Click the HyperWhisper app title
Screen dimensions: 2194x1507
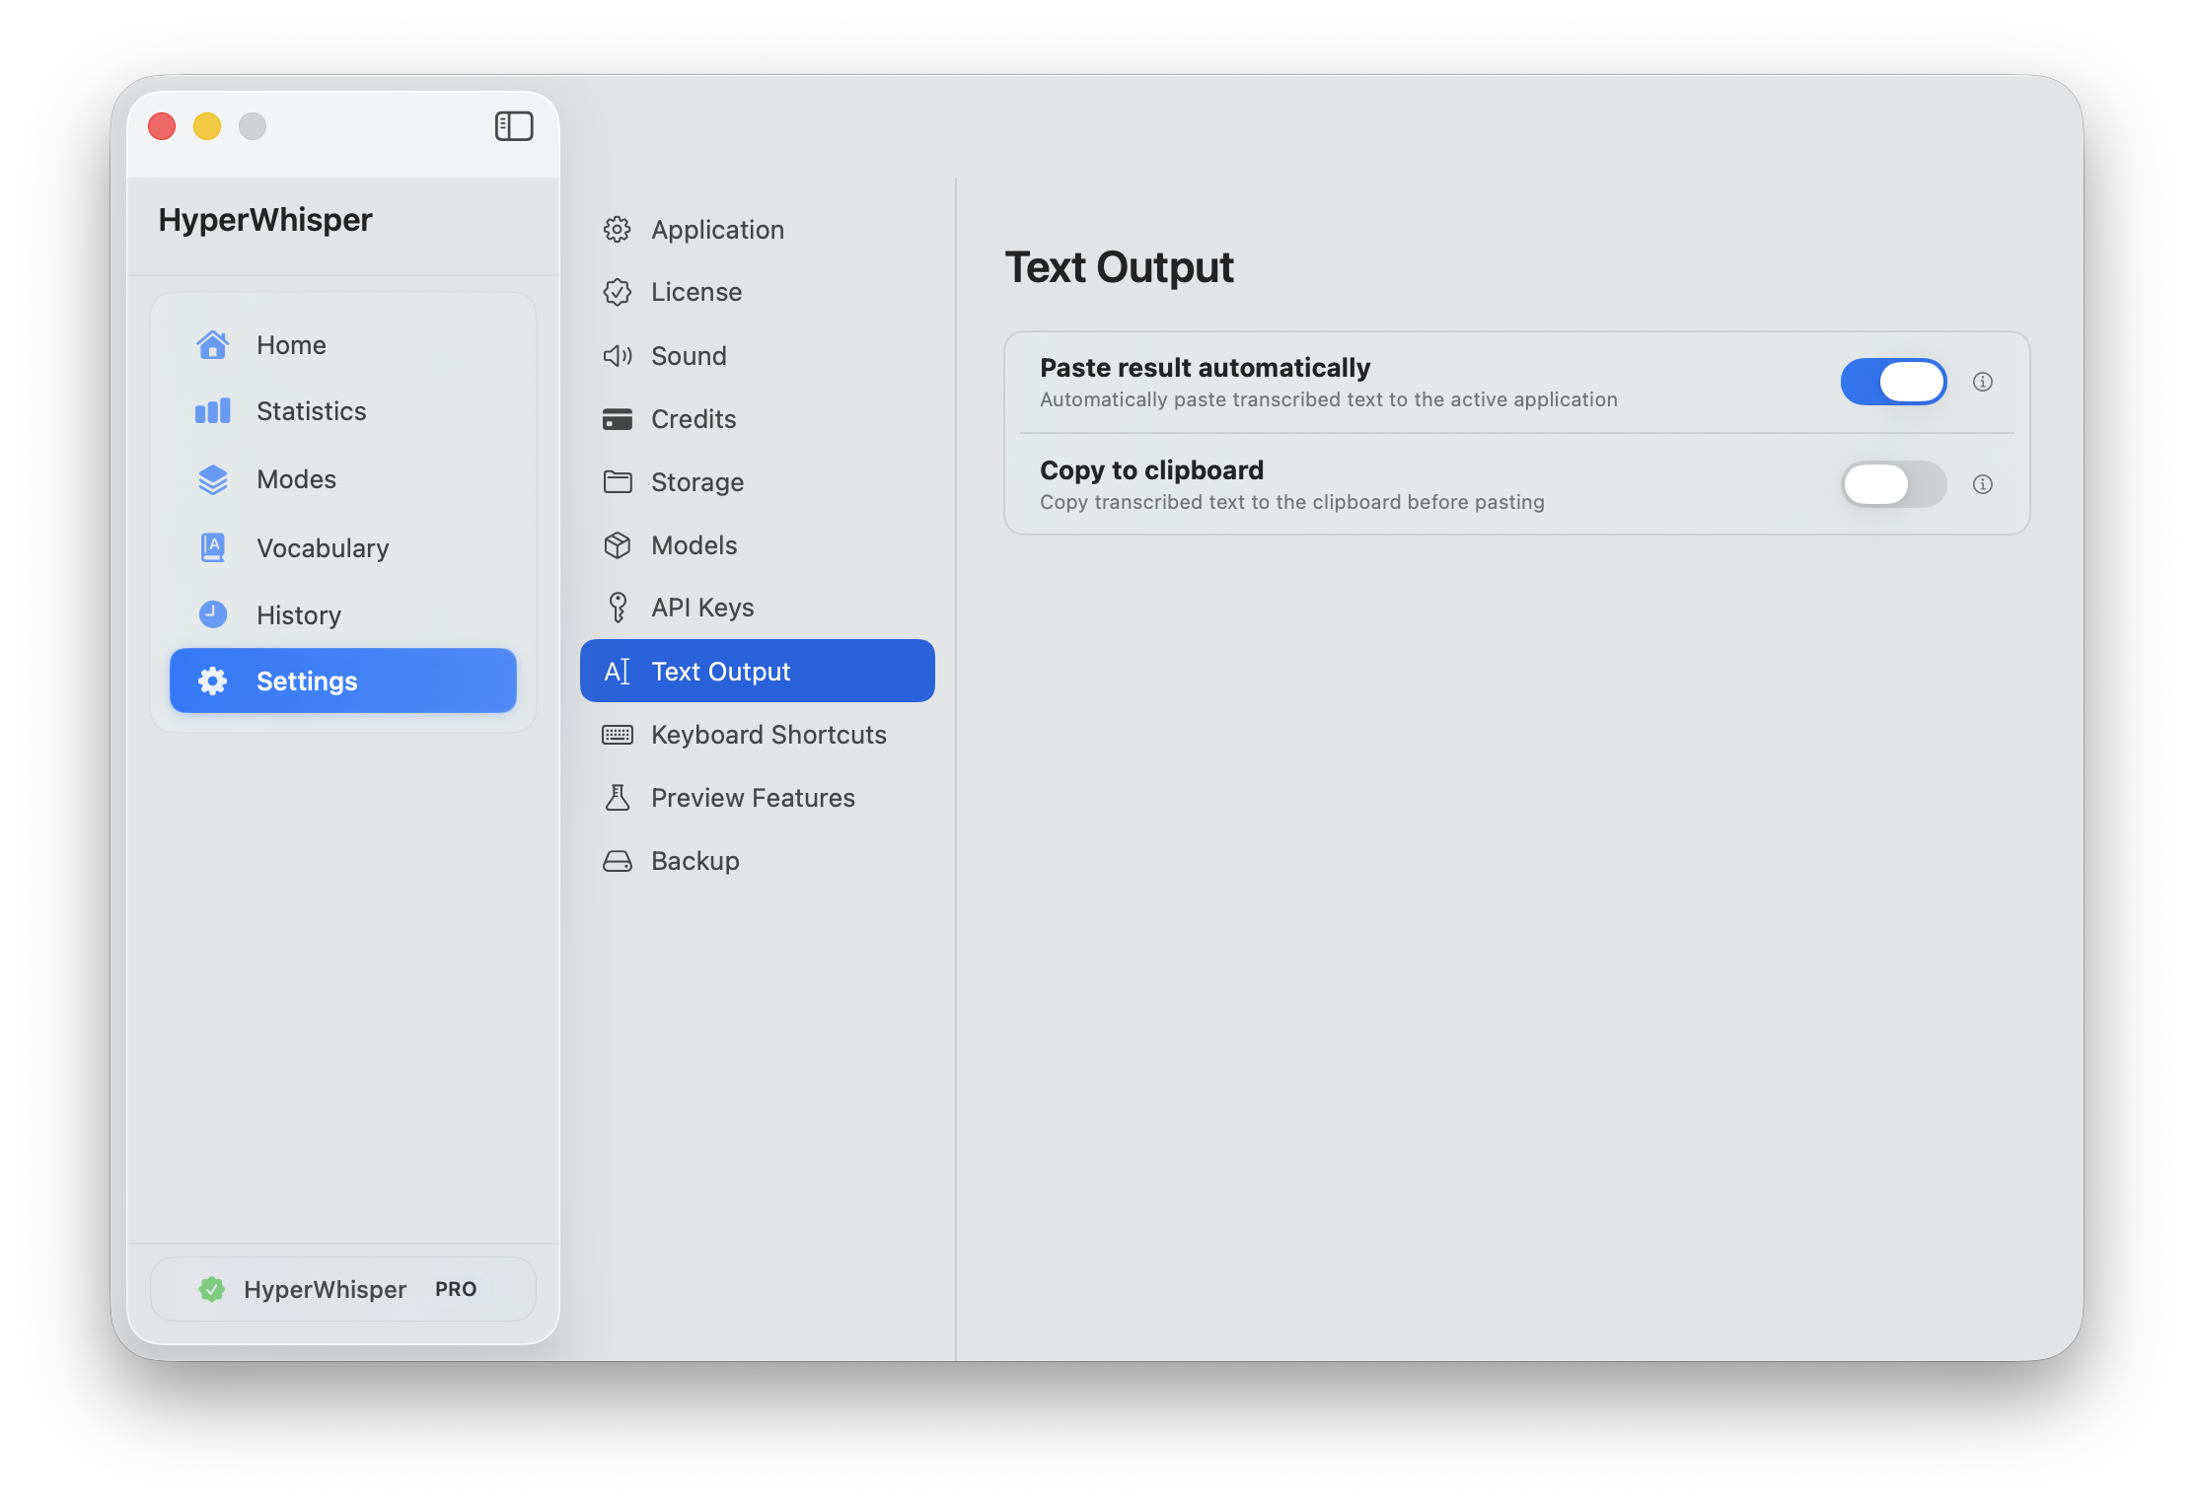[x=265, y=219]
